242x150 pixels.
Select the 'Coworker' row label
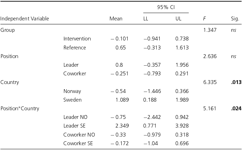[x=75, y=74]
